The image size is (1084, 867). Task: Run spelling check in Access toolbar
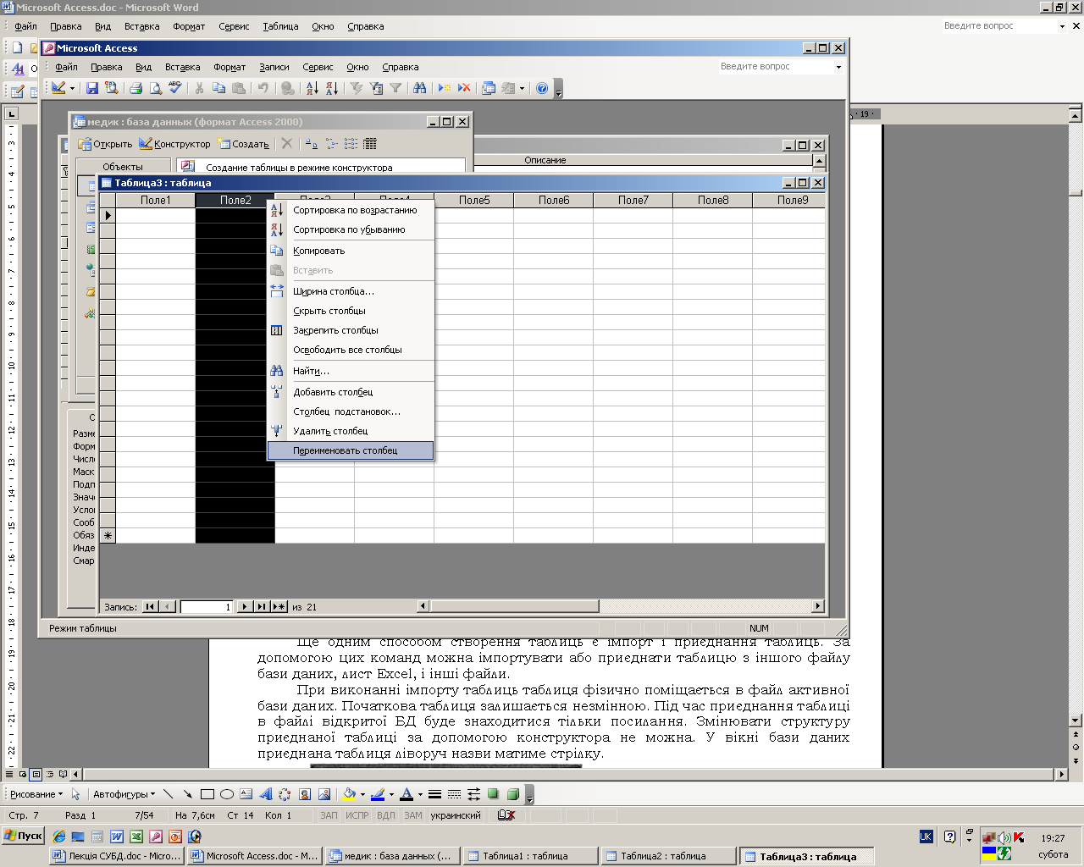[175, 88]
